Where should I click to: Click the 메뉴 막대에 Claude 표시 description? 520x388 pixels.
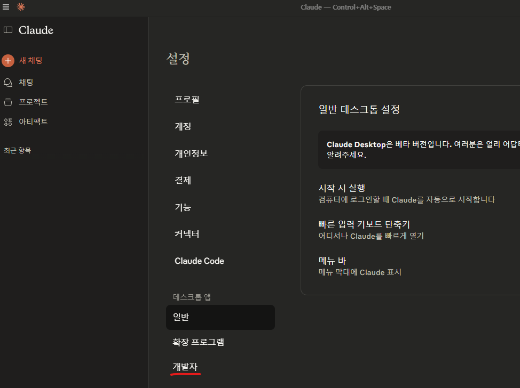[x=360, y=272]
